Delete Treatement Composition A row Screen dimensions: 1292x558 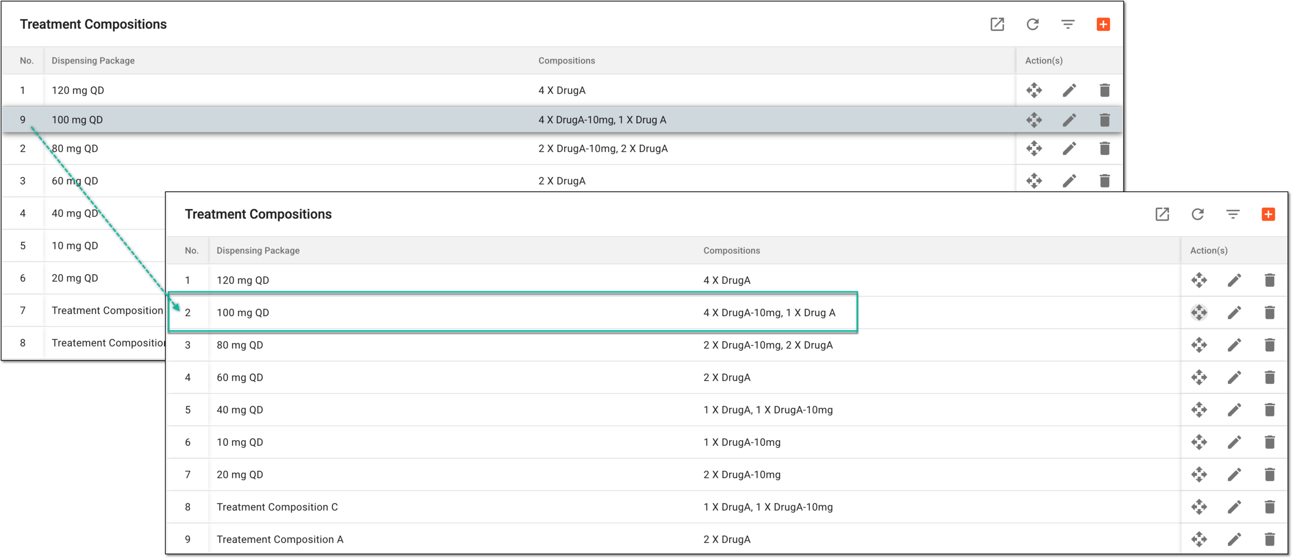click(x=1270, y=539)
